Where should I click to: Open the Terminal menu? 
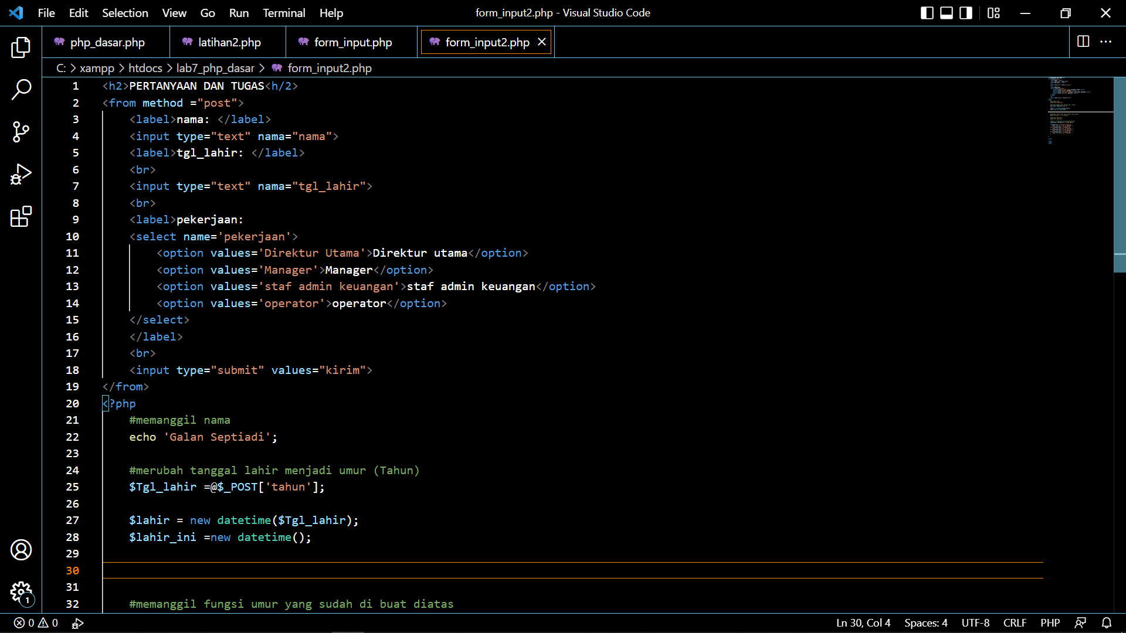click(284, 12)
